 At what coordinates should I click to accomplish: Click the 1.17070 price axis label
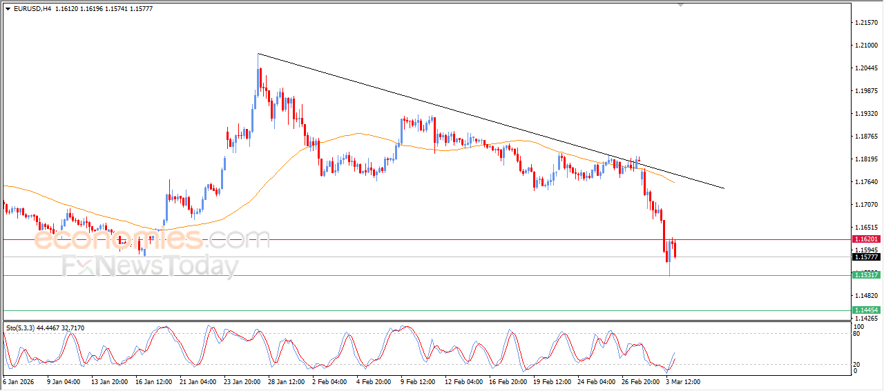tap(866, 205)
